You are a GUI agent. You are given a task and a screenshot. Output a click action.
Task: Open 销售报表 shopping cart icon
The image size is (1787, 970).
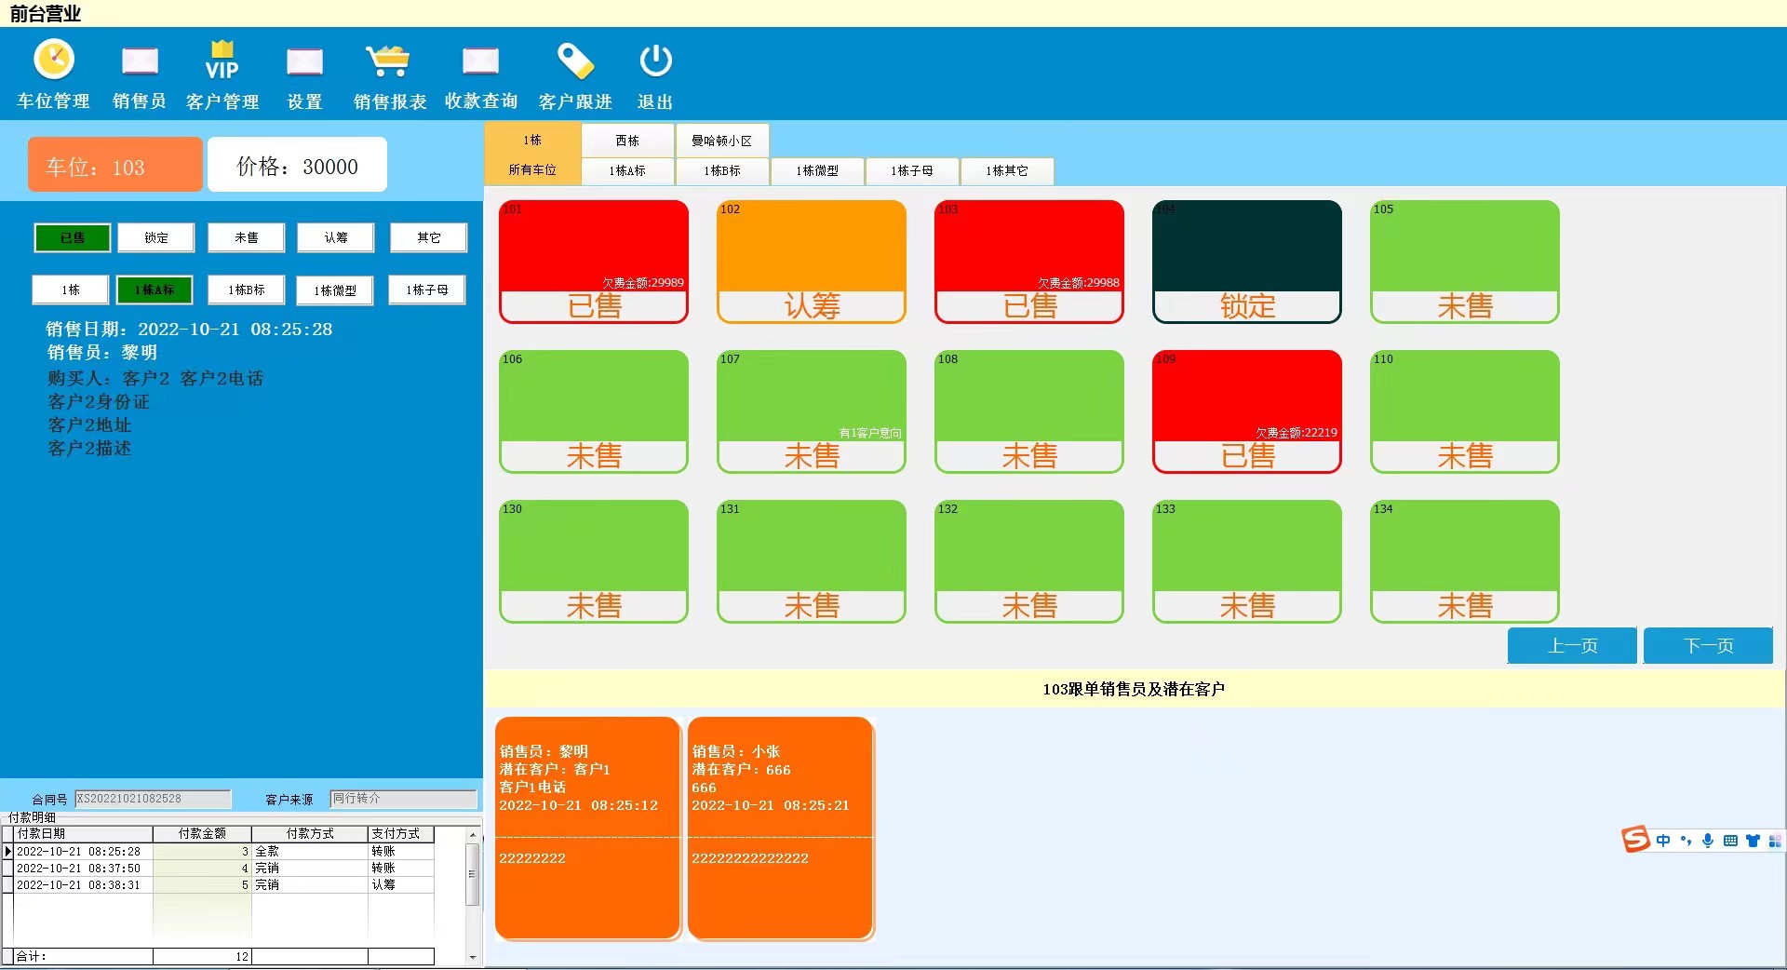pos(389,61)
